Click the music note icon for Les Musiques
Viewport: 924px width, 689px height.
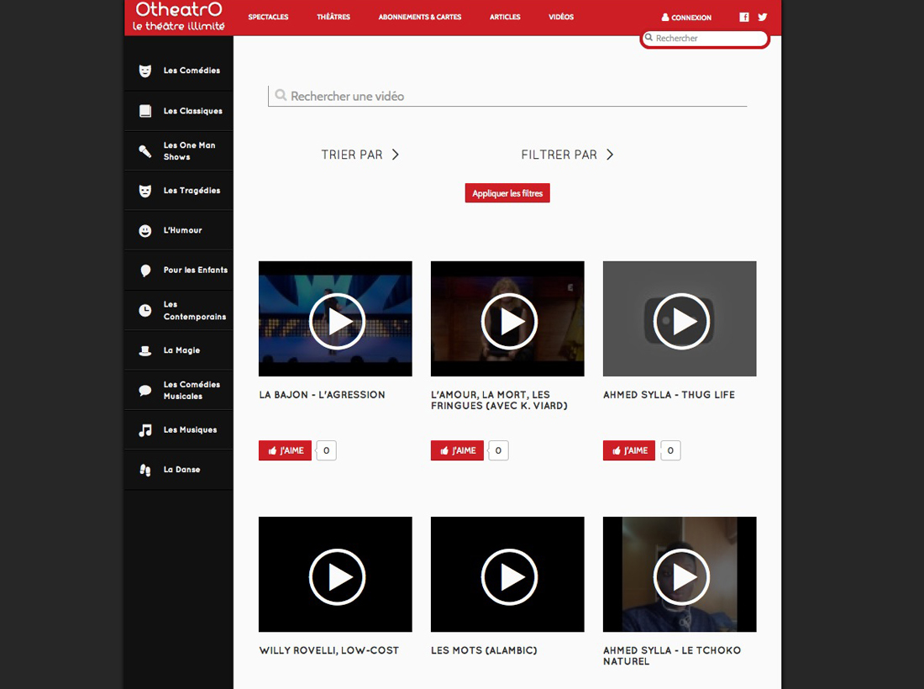pyautogui.click(x=145, y=430)
